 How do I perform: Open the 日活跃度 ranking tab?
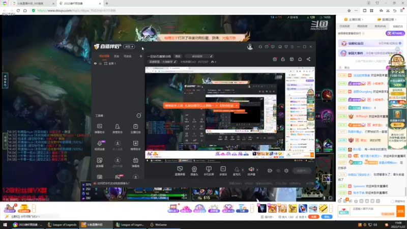tap(345, 26)
